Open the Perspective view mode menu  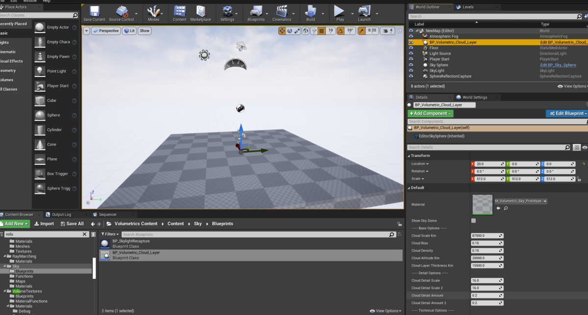[x=106, y=31]
